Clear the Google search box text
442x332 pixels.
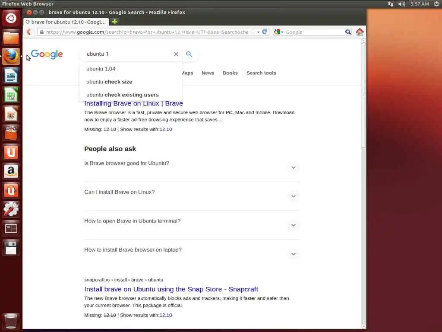[x=176, y=54]
